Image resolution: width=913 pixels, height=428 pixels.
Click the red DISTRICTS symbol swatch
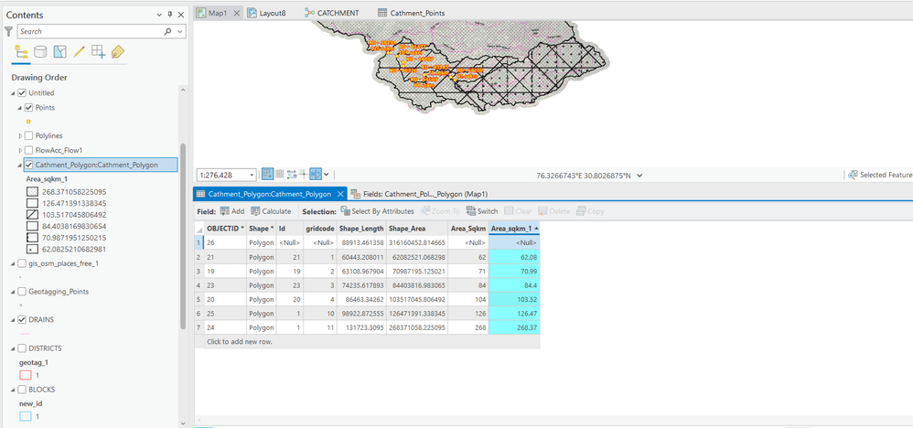pos(26,375)
